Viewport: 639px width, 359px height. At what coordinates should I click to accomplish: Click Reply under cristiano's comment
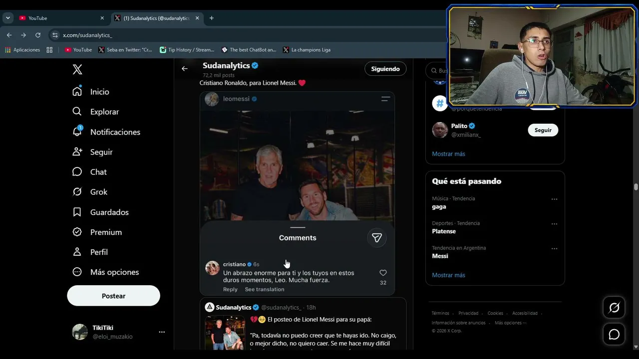click(x=230, y=289)
